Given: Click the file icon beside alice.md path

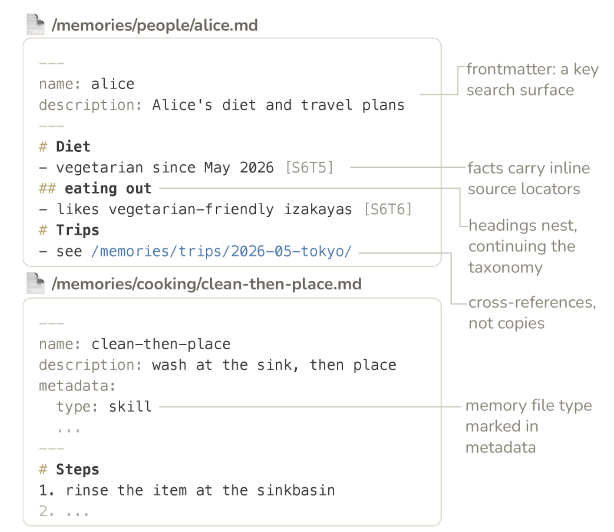Looking at the screenshot, I should (x=35, y=24).
